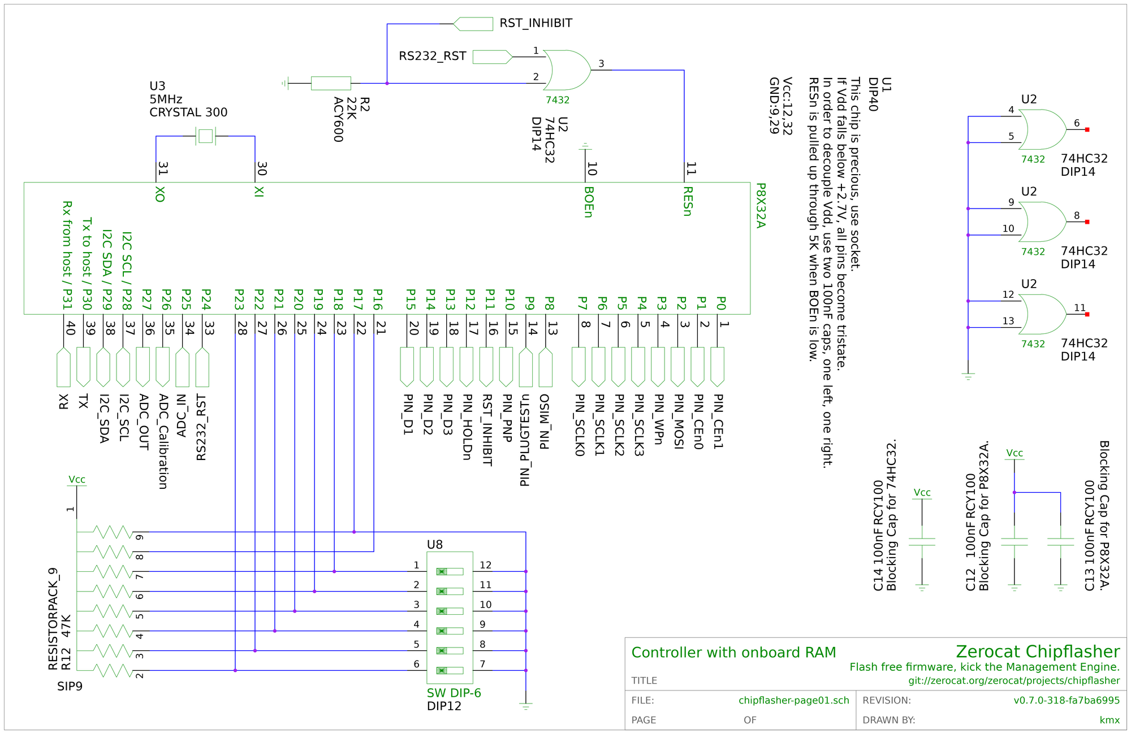This screenshot has width=1131, height=734.
Task: Select the U2 OR gate with output pin 8
Action: (1043, 222)
